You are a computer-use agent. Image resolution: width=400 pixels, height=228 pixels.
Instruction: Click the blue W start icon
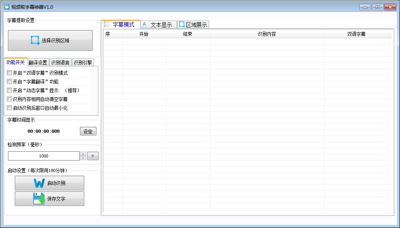(39, 183)
